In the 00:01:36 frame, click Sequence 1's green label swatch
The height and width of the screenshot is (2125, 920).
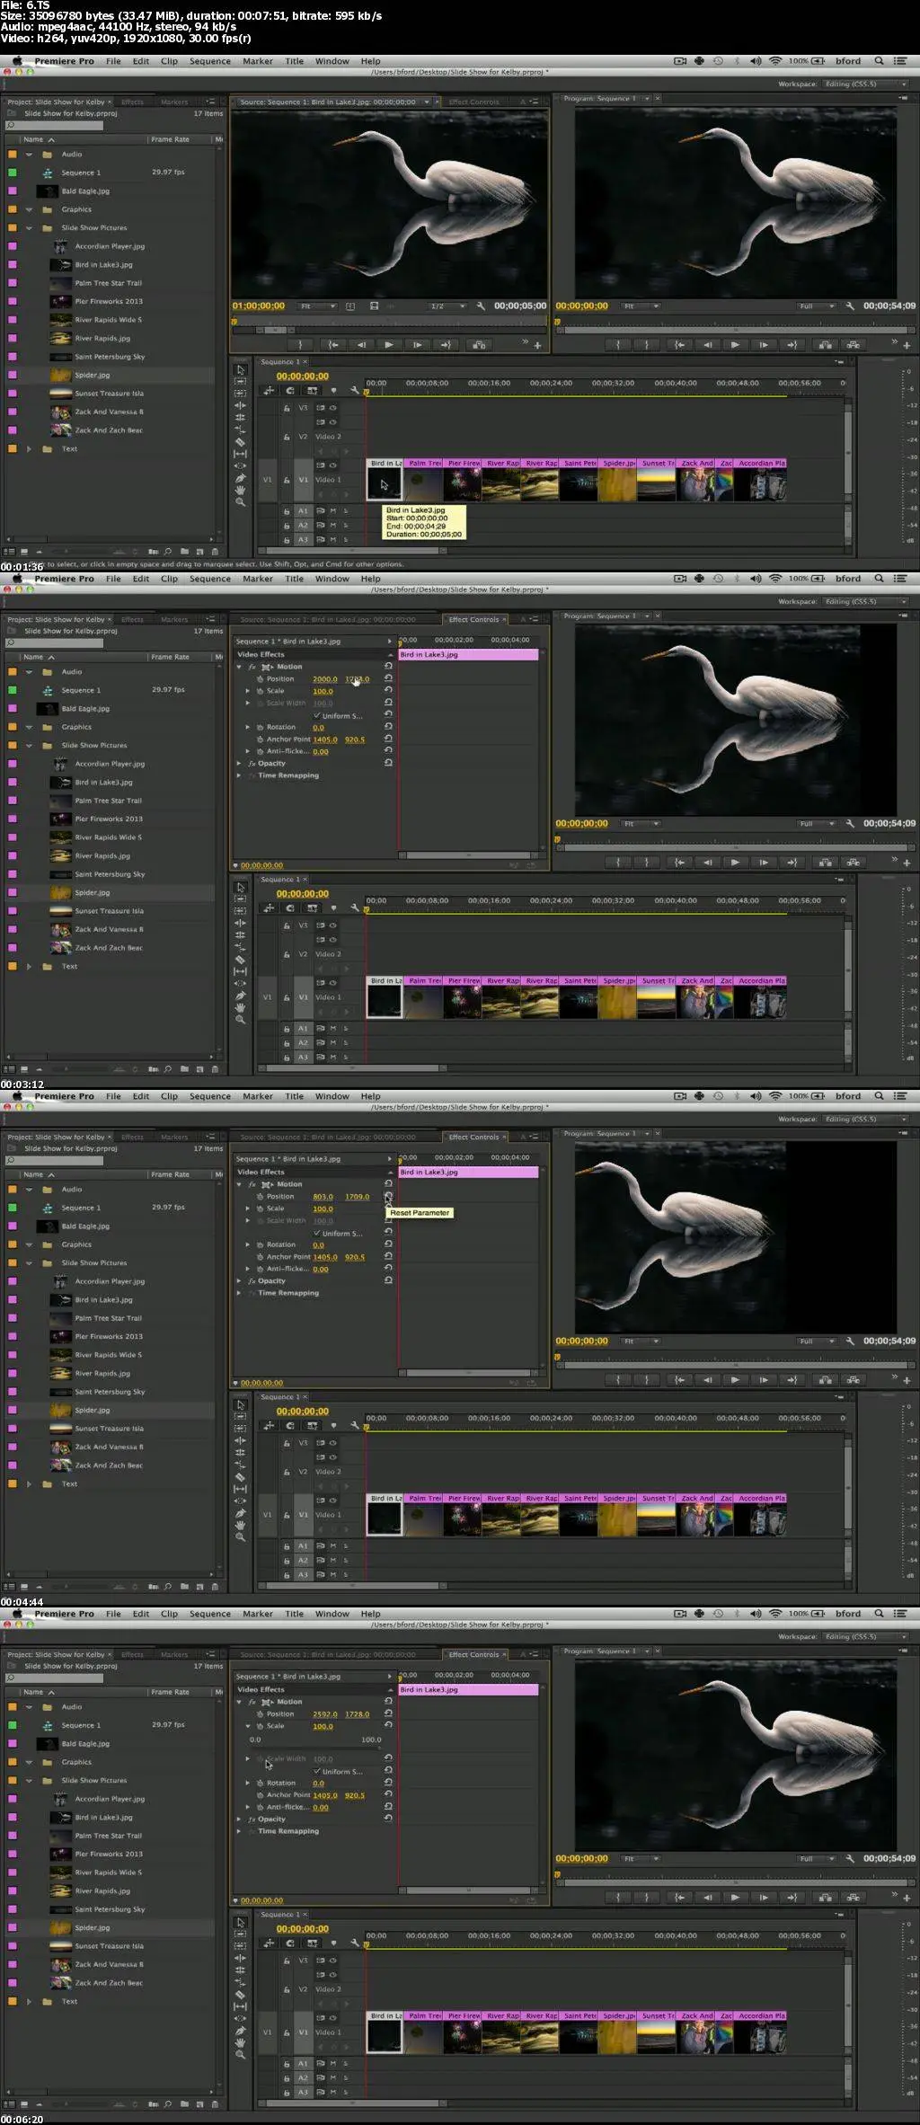13,173
